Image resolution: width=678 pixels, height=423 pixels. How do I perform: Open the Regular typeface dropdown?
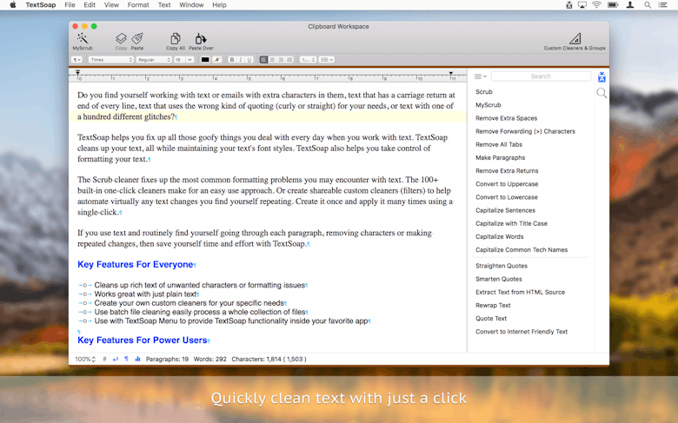154,60
